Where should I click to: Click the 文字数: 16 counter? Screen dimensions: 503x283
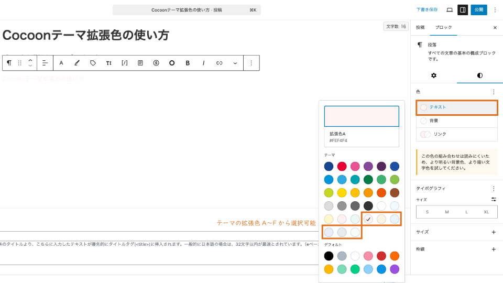[396, 26]
